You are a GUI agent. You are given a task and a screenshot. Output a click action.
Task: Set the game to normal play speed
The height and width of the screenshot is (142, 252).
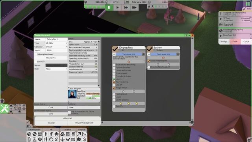pyautogui.click(x=117, y=7)
